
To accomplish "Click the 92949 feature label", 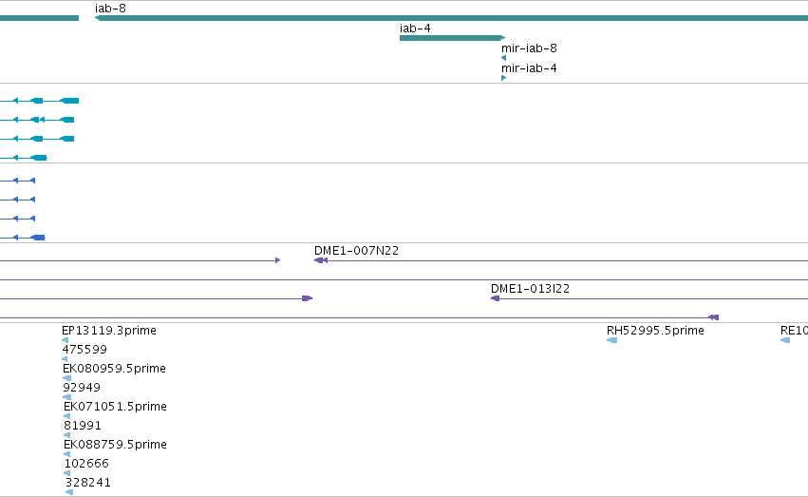I will (x=82, y=388).
